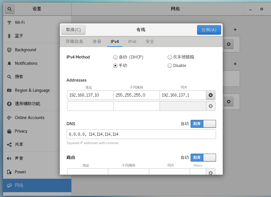Click the Region & Language label

pyautogui.click(x=32, y=90)
